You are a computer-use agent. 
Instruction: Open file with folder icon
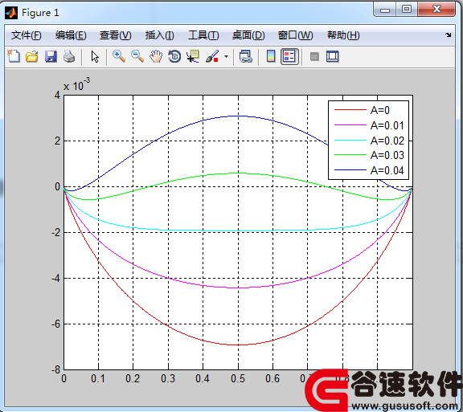(32, 56)
